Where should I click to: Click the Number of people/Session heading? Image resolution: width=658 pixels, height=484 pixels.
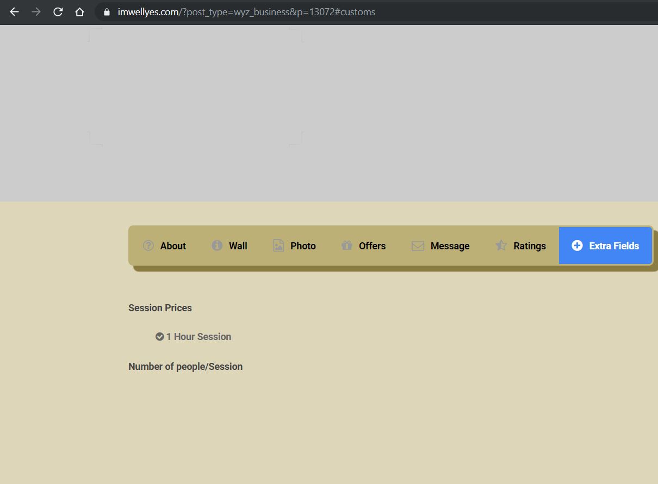[185, 367]
